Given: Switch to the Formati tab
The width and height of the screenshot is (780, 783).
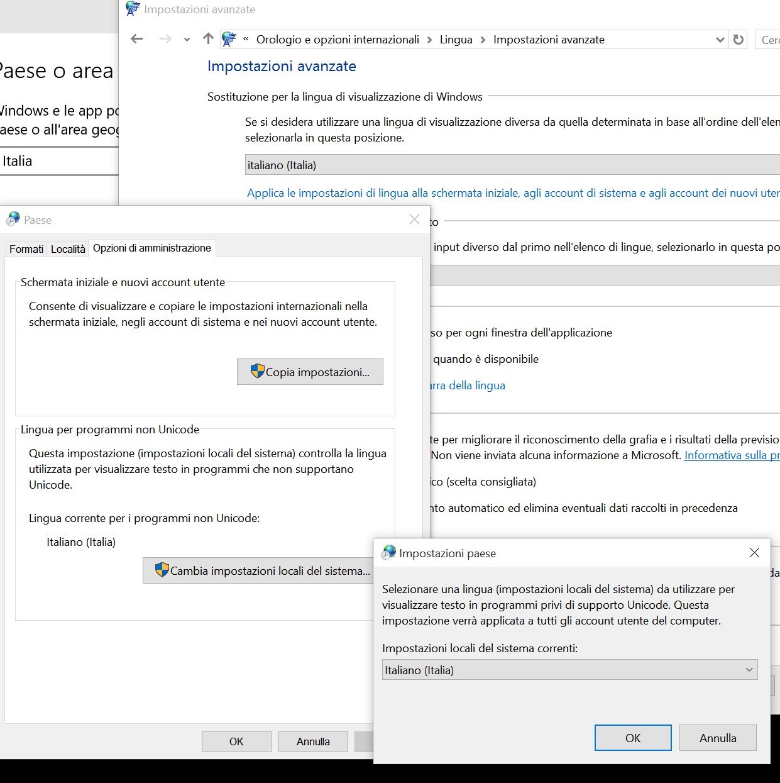Looking at the screenshot, I should (26, 249).
